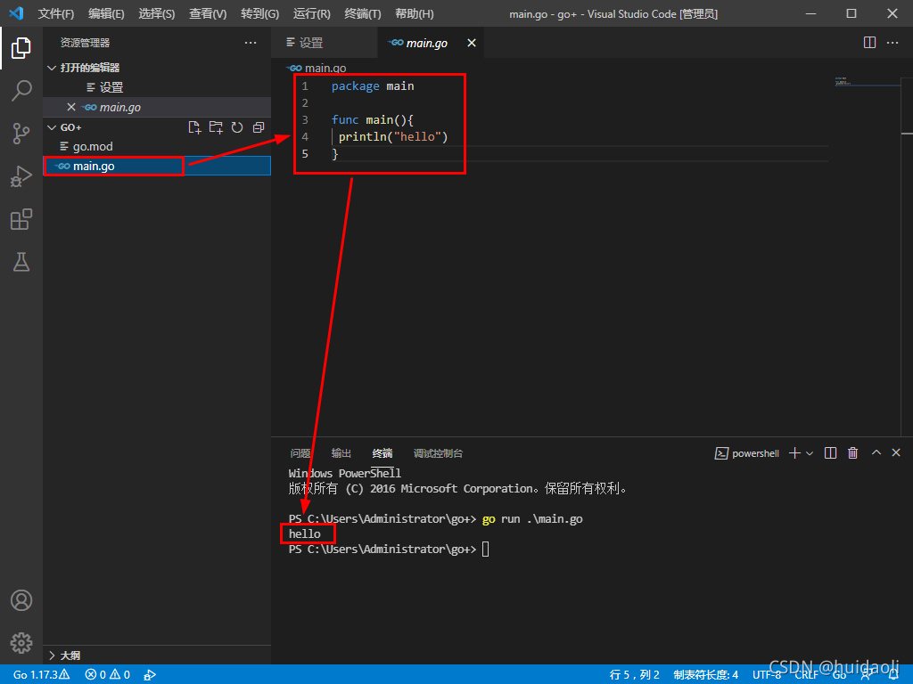Close the bottom panel

[896, 452]
